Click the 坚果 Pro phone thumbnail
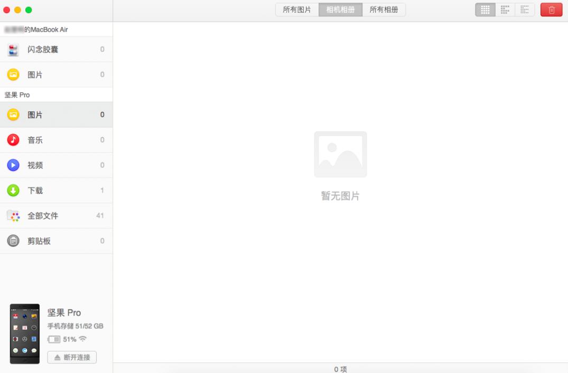 point(25,333)
